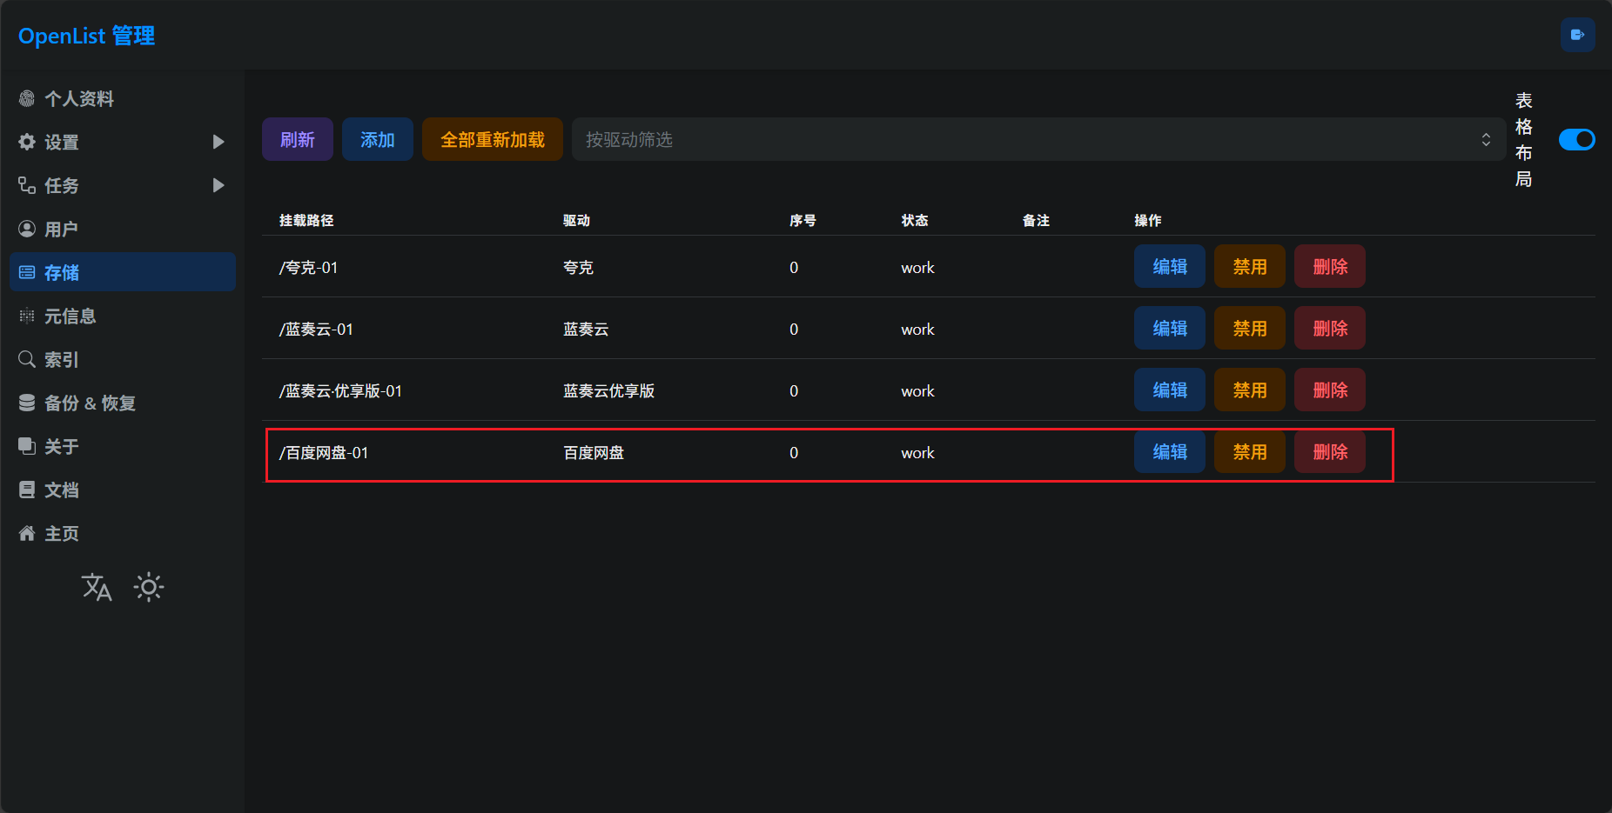Click the magnifier icon beside 索引

[x=27, y=360]
